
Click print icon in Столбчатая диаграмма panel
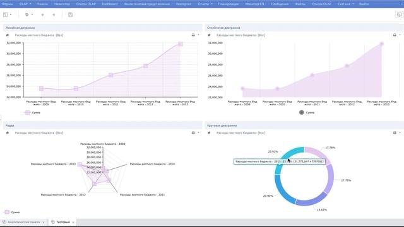click(395, 35)
